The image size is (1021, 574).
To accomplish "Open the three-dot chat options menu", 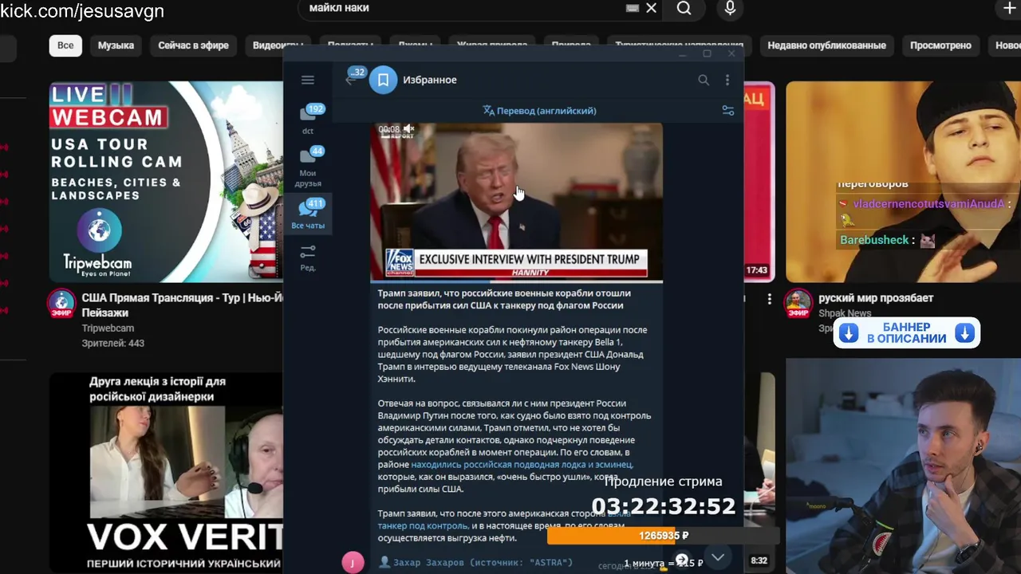I will pyautogui.click(x=727, y=80).
